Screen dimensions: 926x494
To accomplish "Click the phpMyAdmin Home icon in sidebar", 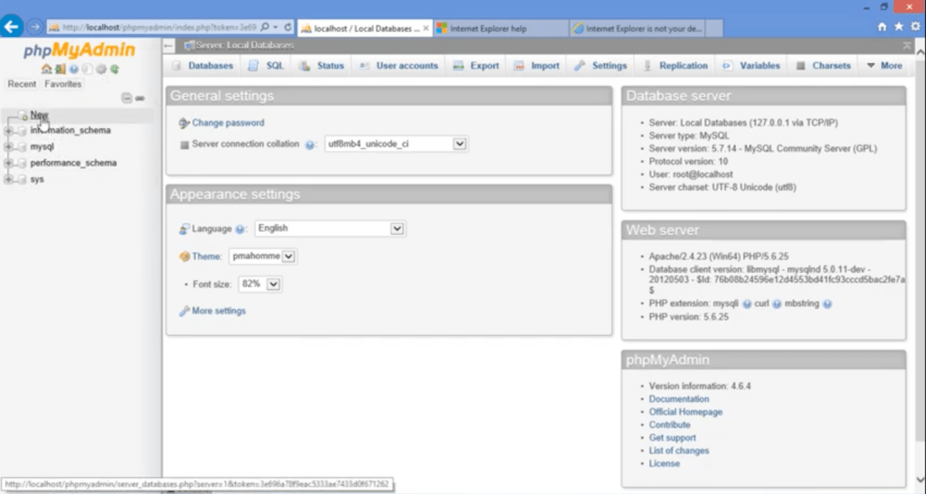I will click(46, 69).
